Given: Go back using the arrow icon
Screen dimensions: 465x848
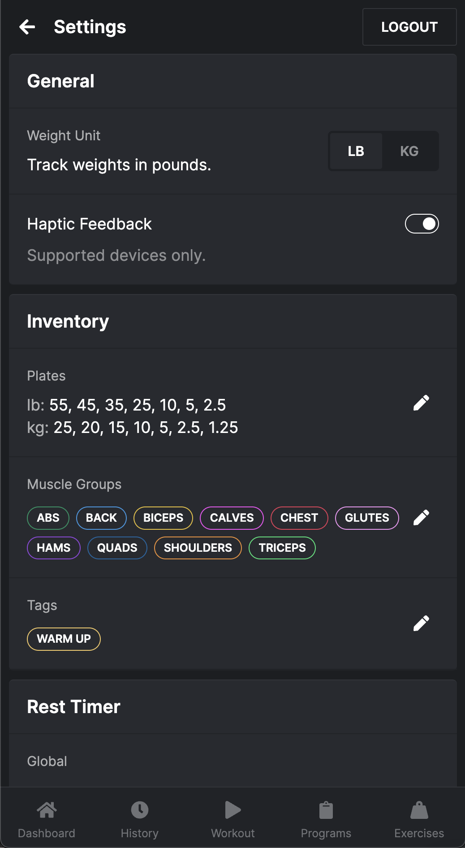Looking at the screenshot, I should (27, 27).
